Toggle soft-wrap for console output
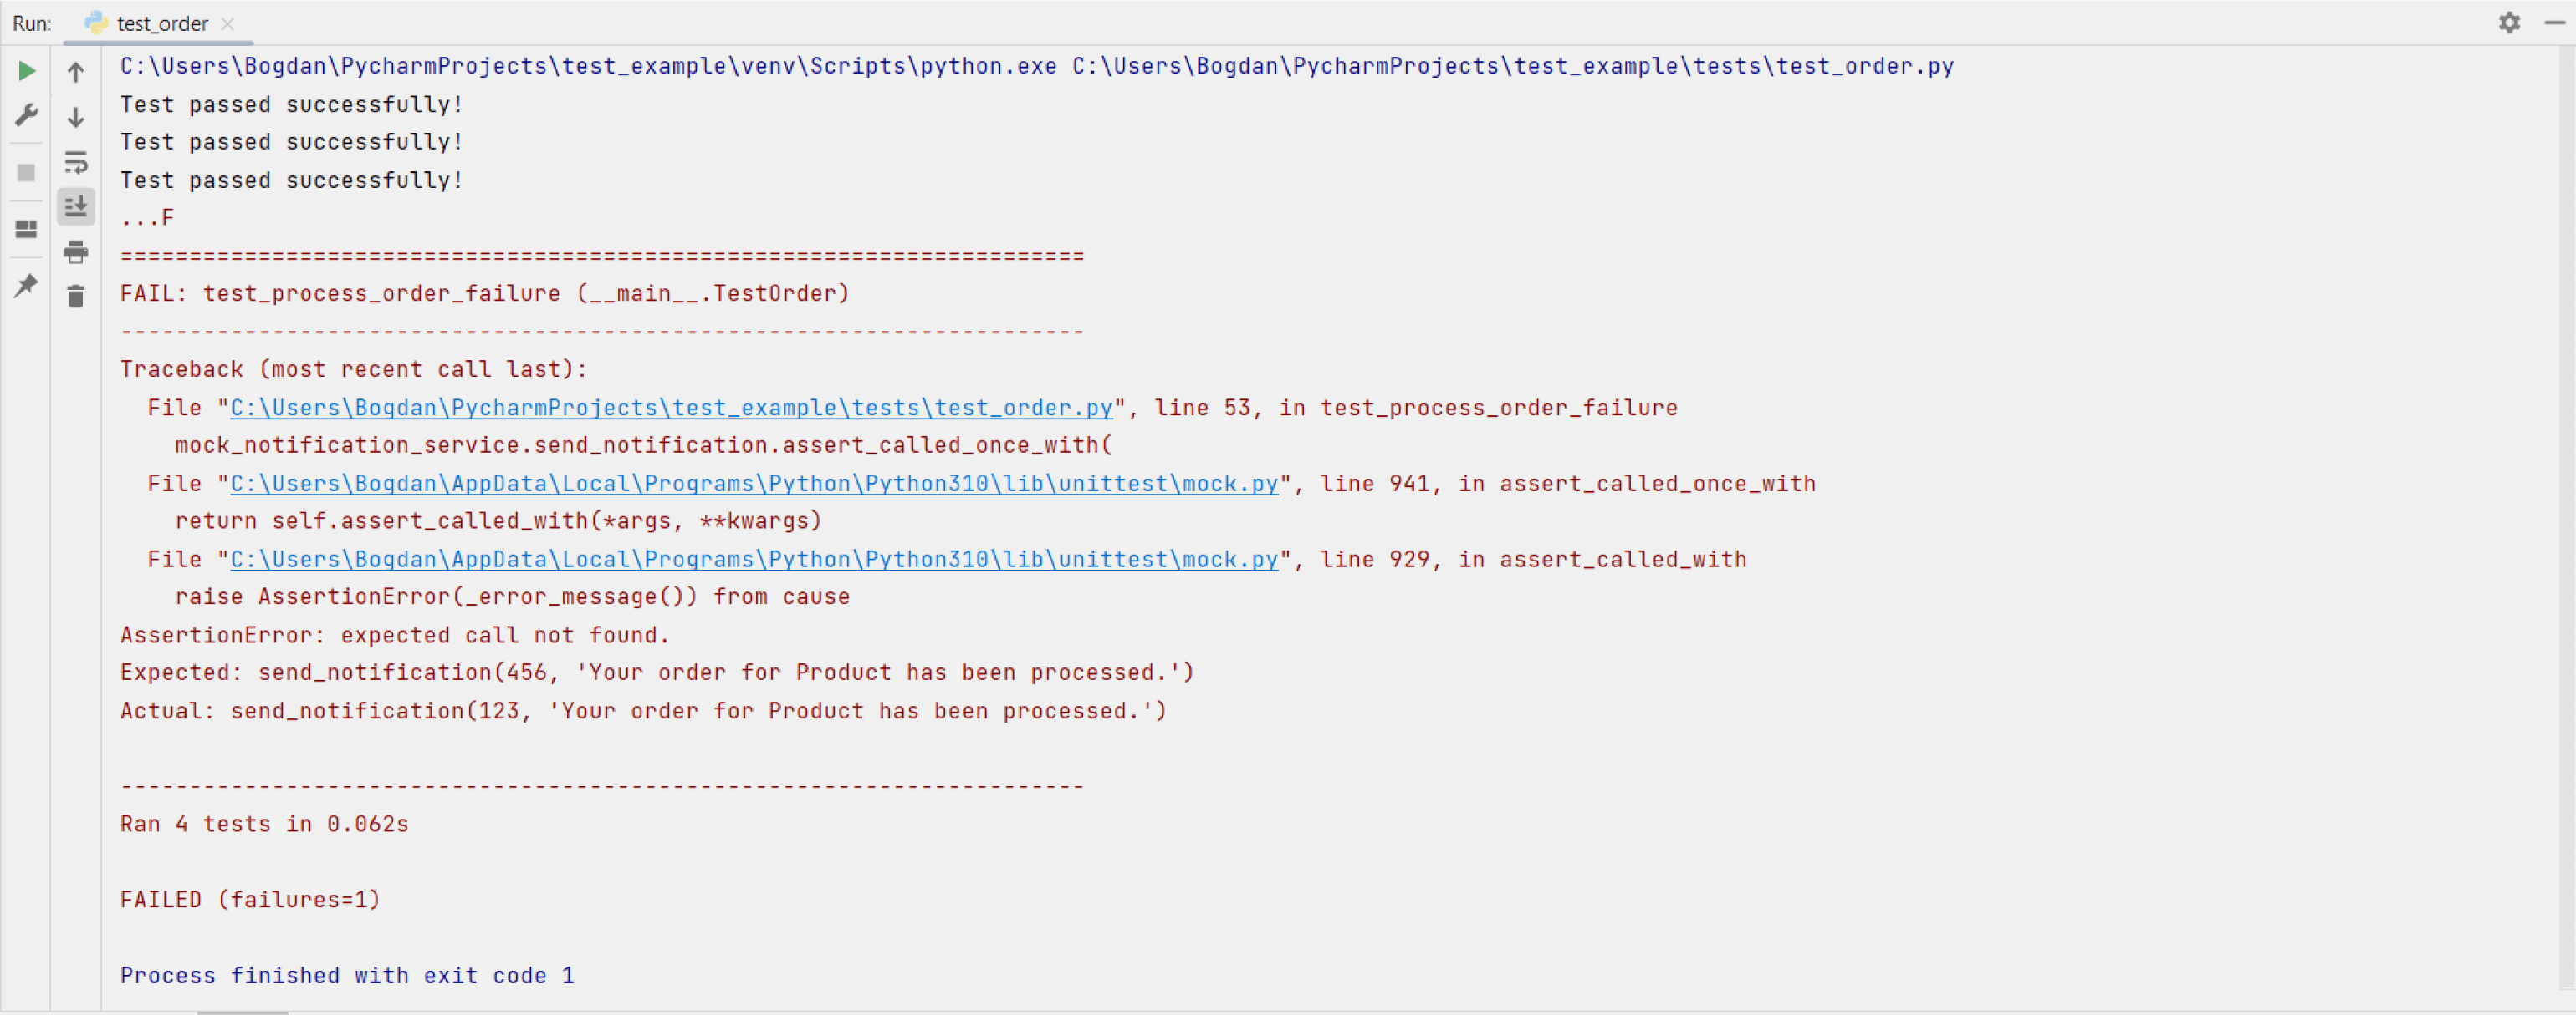 tap(76, 163)
